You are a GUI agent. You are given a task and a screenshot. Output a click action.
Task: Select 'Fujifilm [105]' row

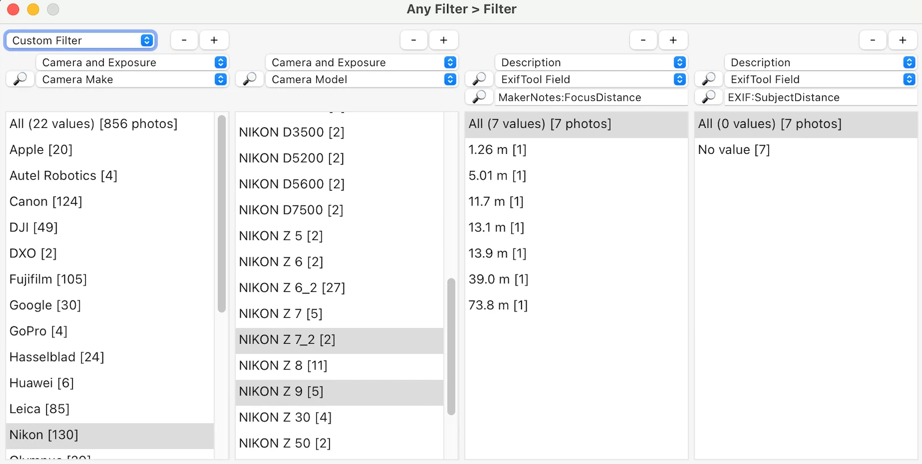click(110, 279)
